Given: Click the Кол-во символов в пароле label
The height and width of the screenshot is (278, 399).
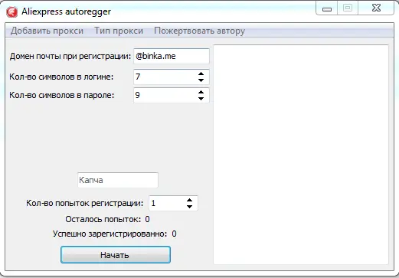Looking at the screenshot, I should tap(62, 95).
